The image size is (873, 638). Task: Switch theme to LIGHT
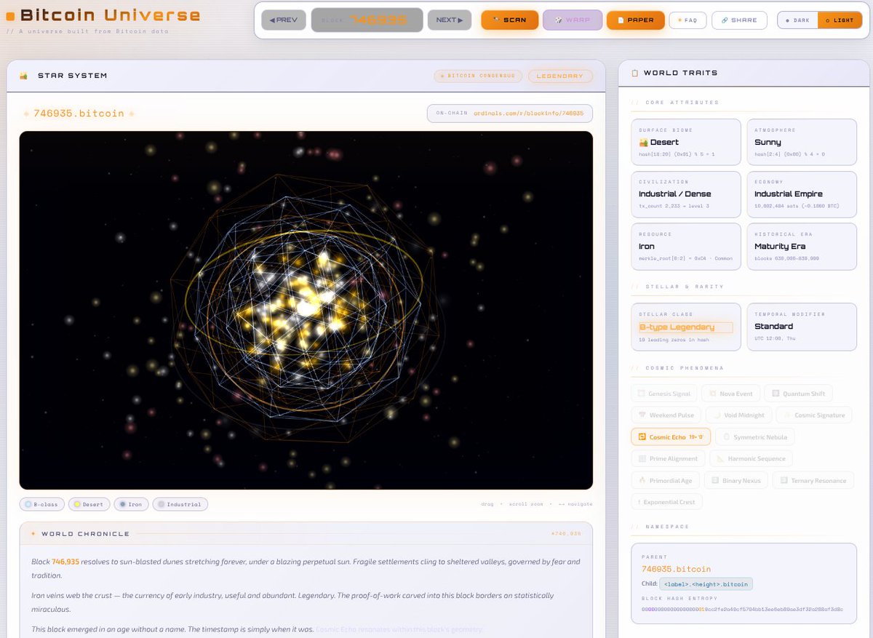[840, 20]
